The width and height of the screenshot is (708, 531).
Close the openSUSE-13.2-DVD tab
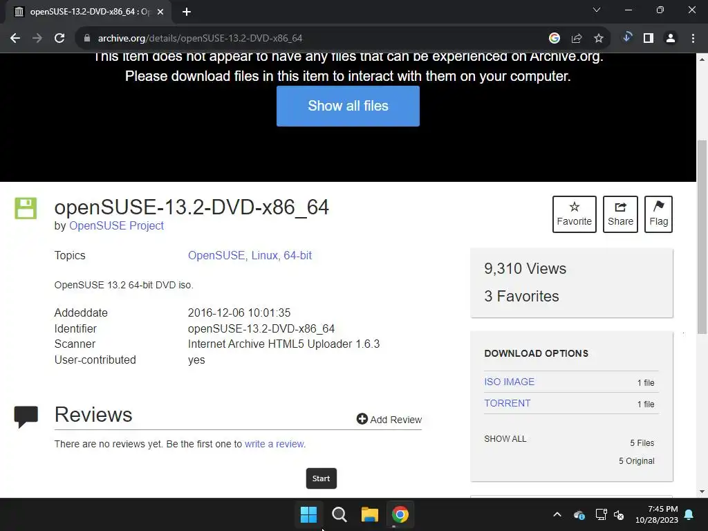pos(160,12)
